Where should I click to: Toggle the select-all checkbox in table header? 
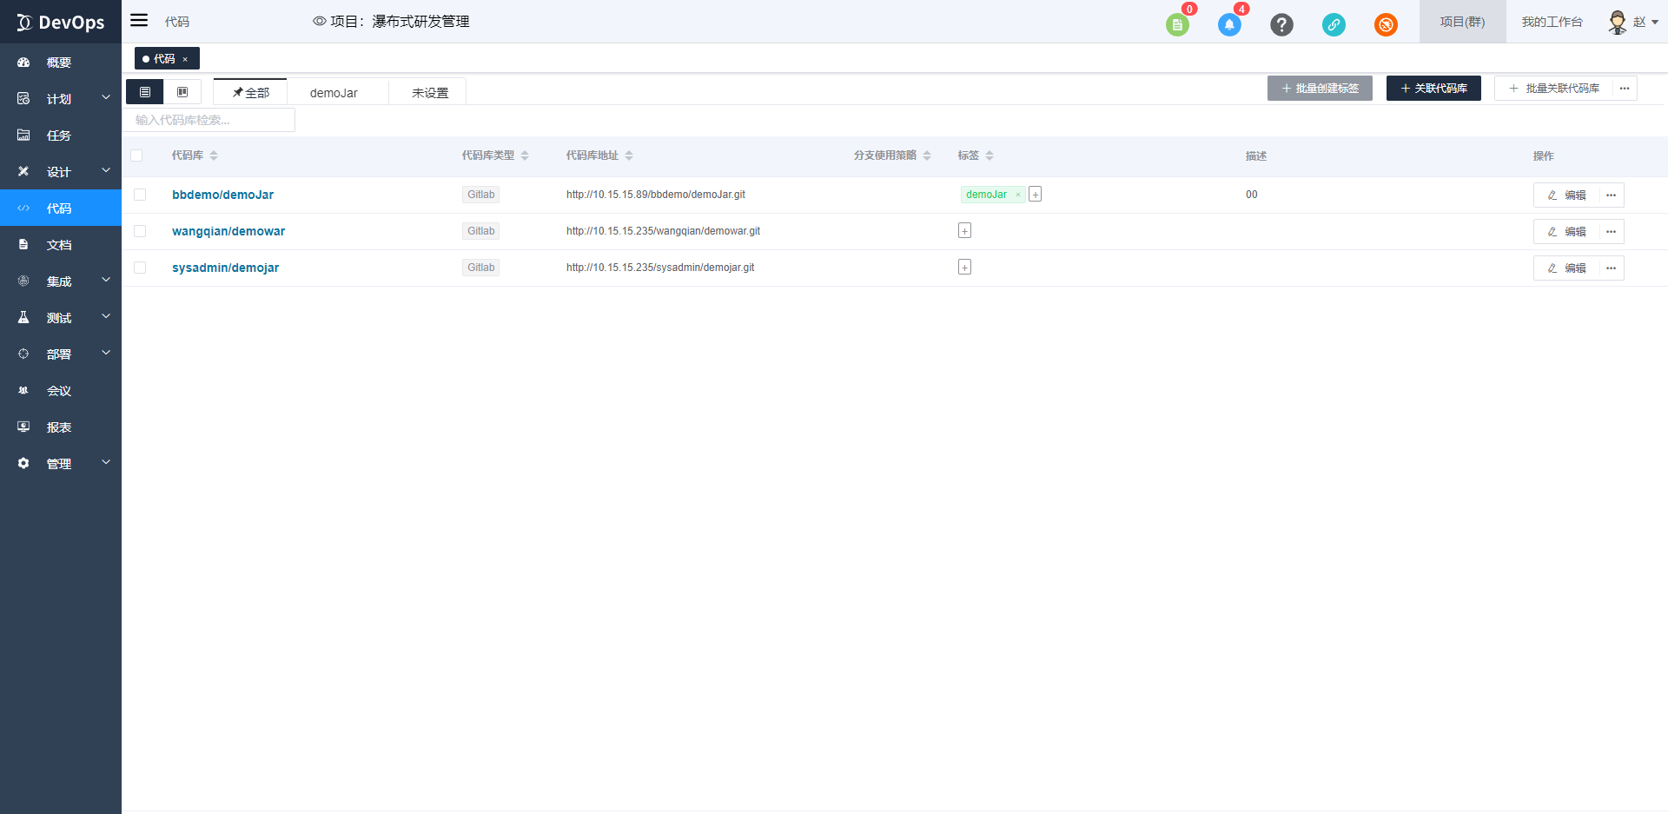click(x=136, y=156)
